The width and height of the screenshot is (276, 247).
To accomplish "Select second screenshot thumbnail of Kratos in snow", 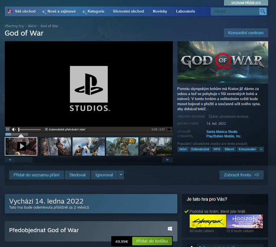I will 55,146.
